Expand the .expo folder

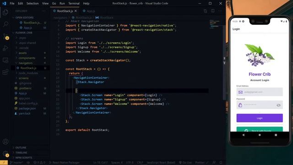pyautogui.click(x=22, y=38)
